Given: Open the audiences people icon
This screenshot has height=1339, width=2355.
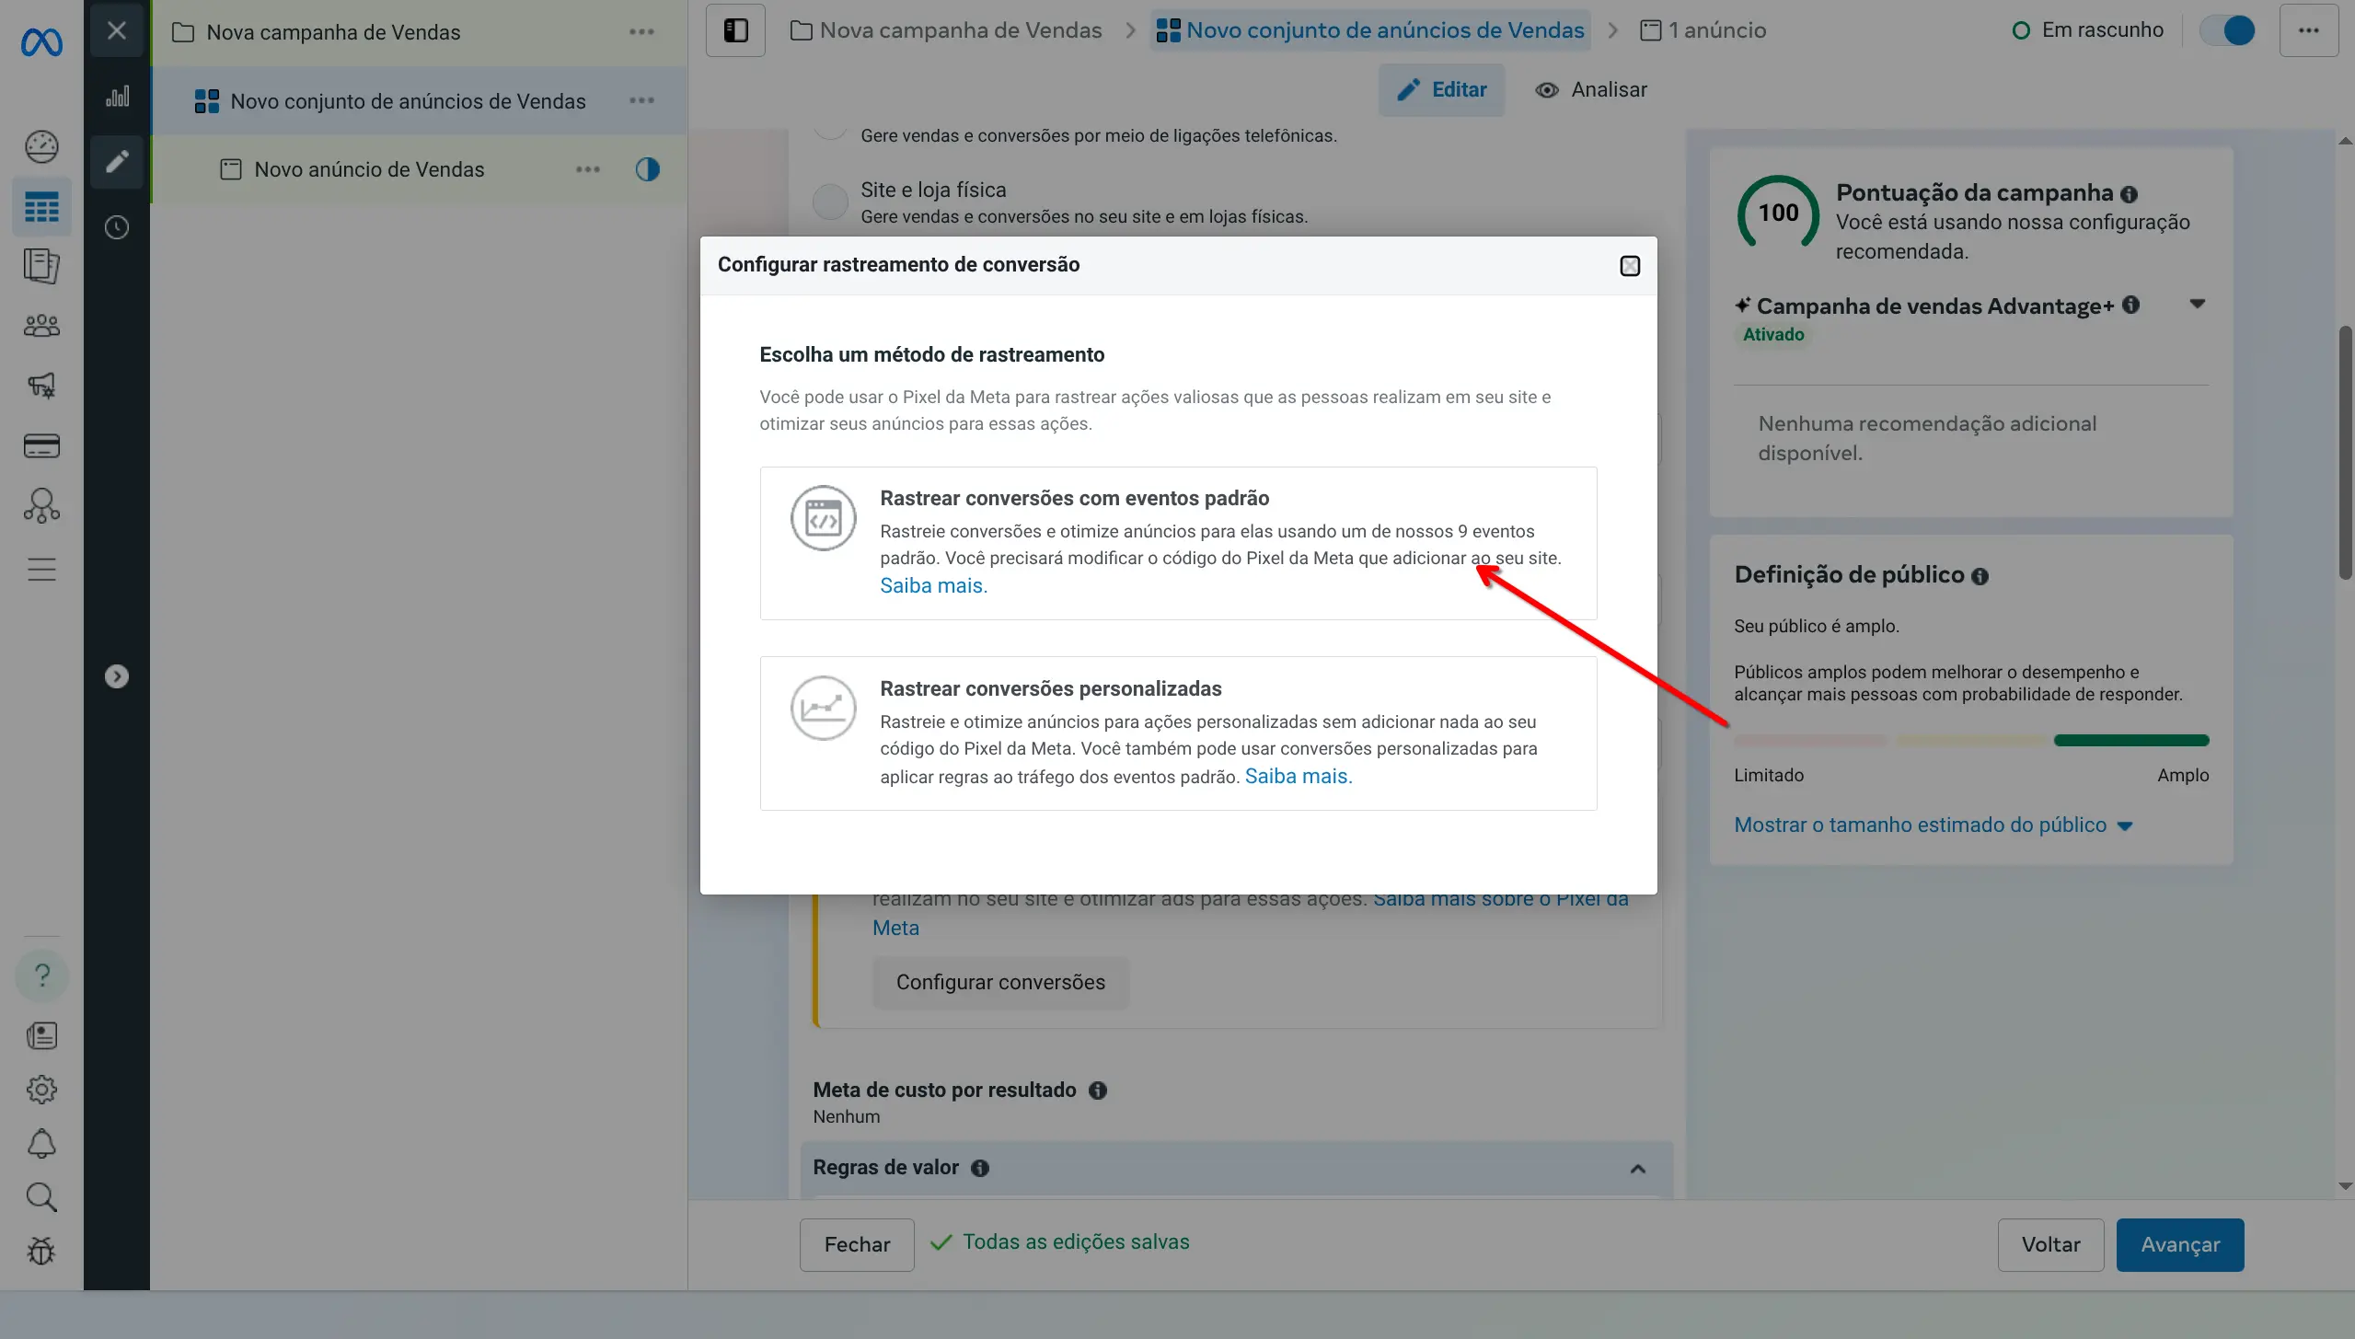Looking at the screenshot, I should [x=41, y=326].
